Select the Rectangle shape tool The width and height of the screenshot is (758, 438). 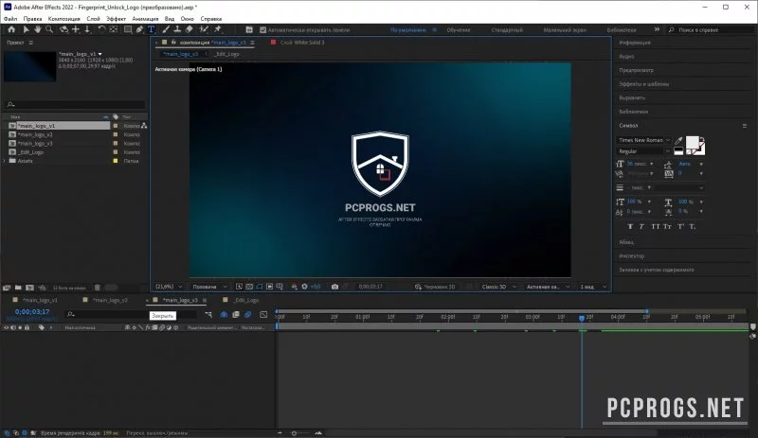[x=128, y=29]
